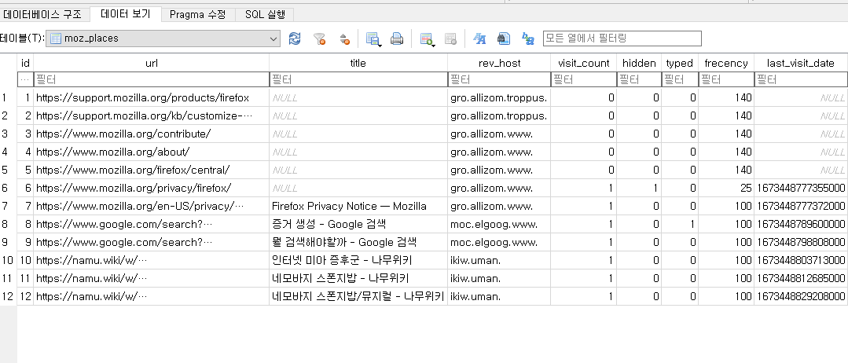This screenshot has width=848, height=363.
Task: Open find and replace icon
Action: click(528, 38)
